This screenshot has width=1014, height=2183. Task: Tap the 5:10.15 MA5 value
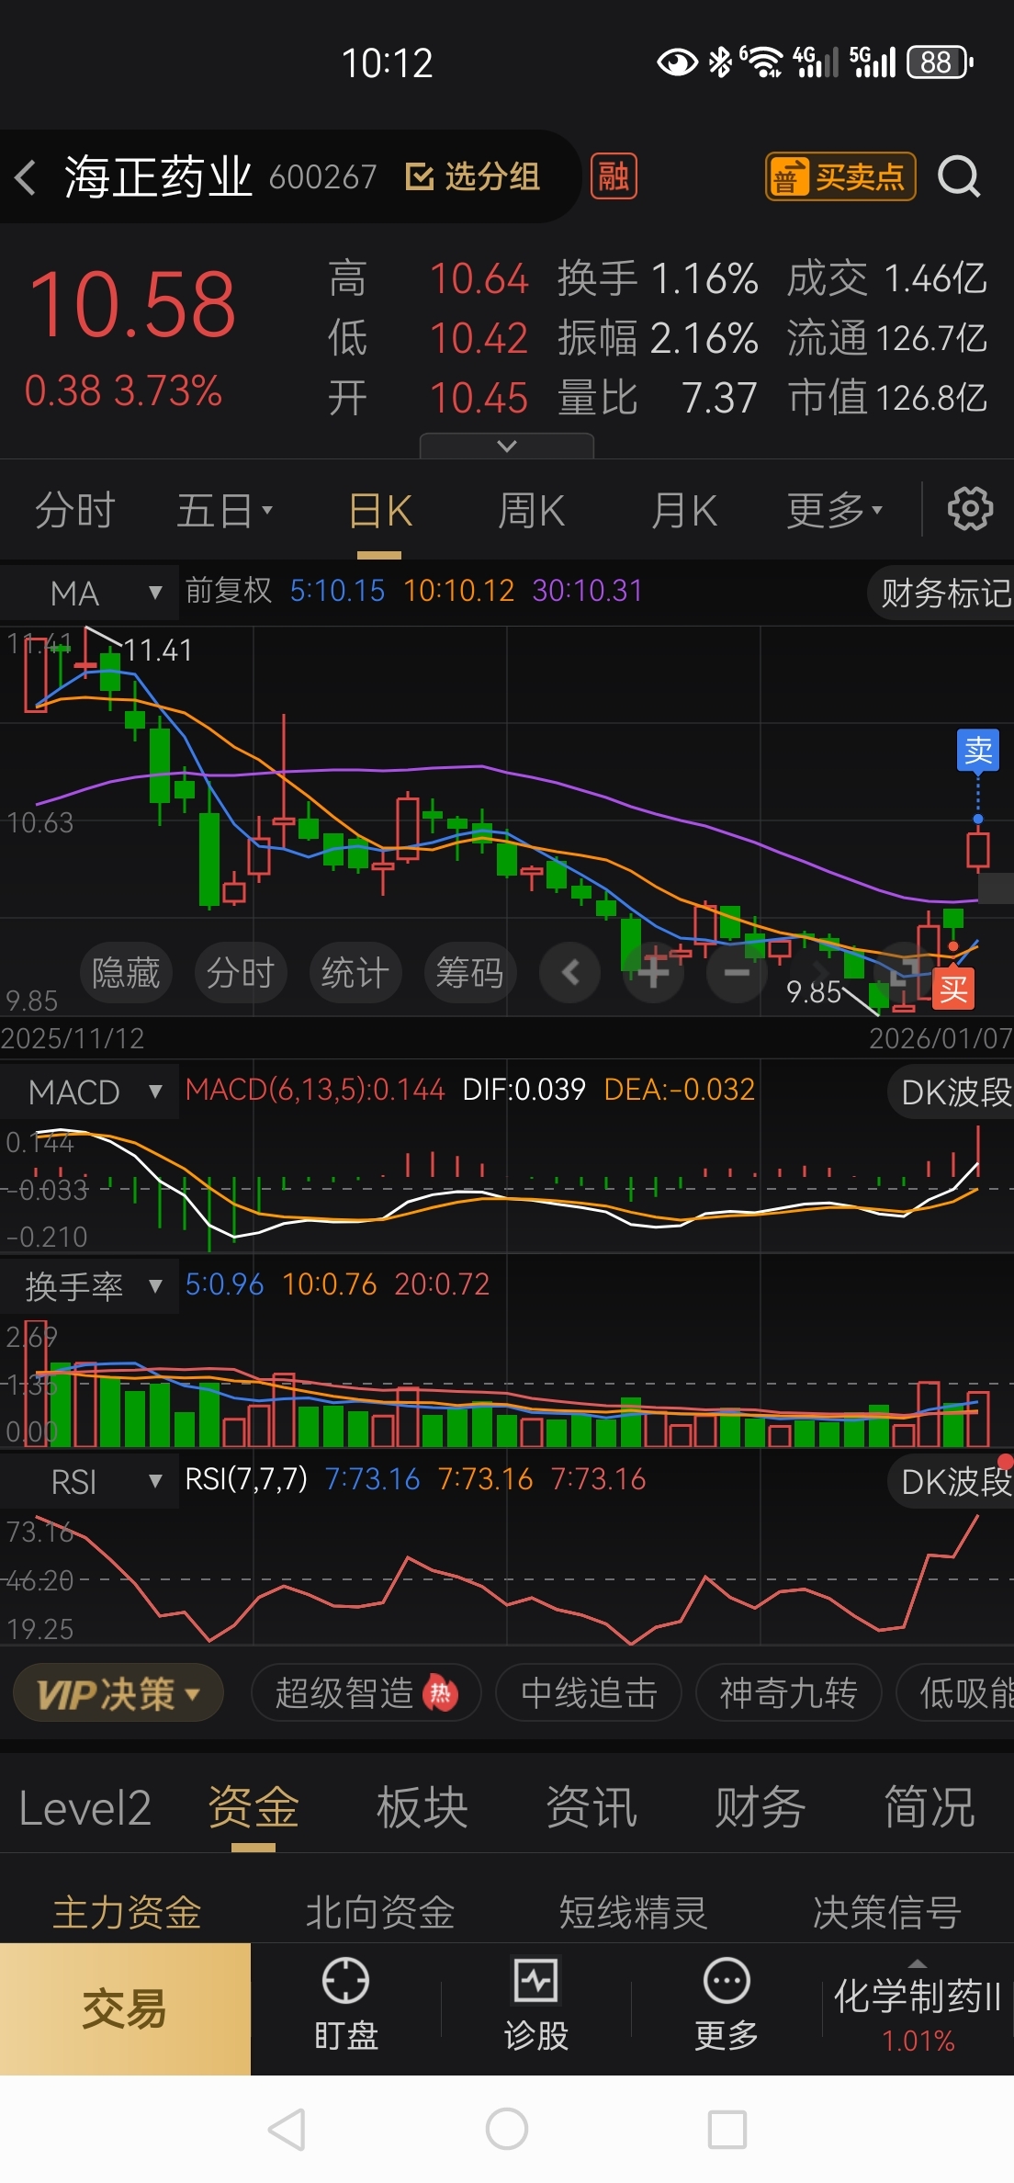(337, 590)
